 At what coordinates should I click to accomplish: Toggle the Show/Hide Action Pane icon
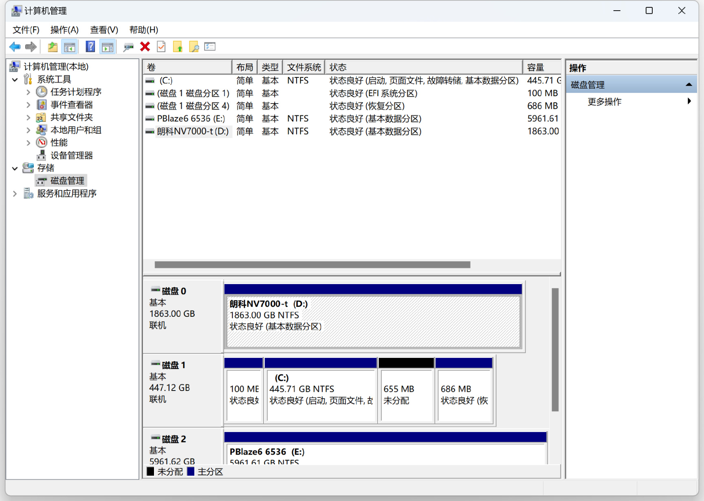tap(108, 47)
